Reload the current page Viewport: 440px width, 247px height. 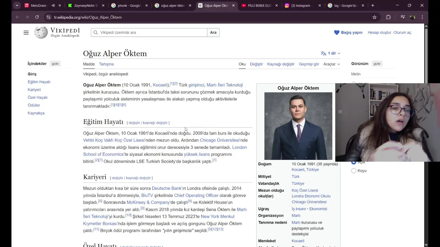pos(37,17)
